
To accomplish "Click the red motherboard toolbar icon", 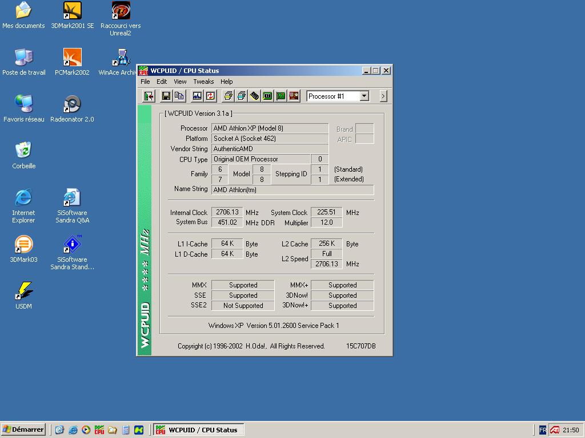I will click(x=294, y=96).
